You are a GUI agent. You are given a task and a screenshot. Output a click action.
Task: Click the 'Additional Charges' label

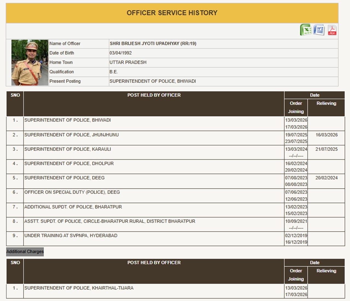point(25,251)
